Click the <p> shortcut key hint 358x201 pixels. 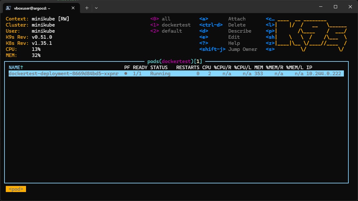coord(270,31)
